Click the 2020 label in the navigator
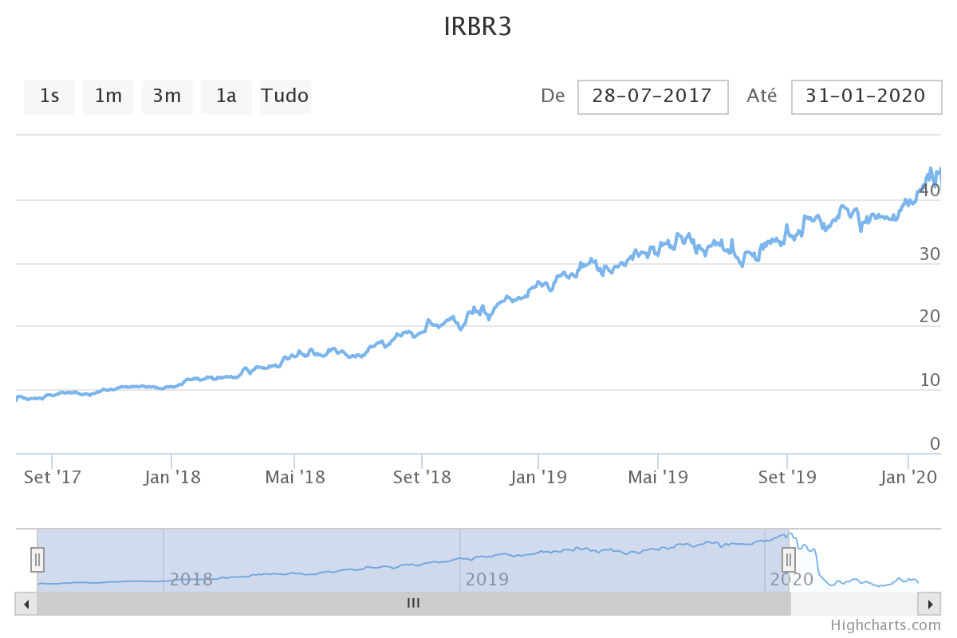Image resolution: width=957 pixels, height=638 pixels. tap(791, 579)
